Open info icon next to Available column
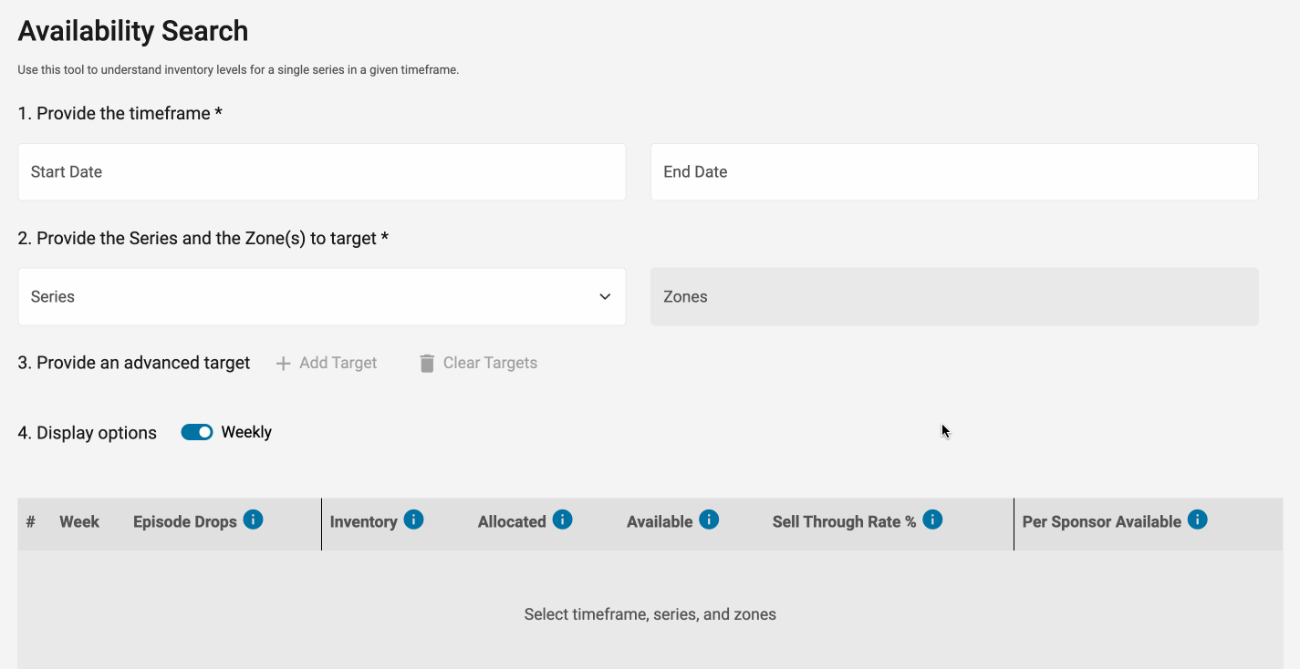Screen dimensions: 1300x669 (x=709, y=520)
